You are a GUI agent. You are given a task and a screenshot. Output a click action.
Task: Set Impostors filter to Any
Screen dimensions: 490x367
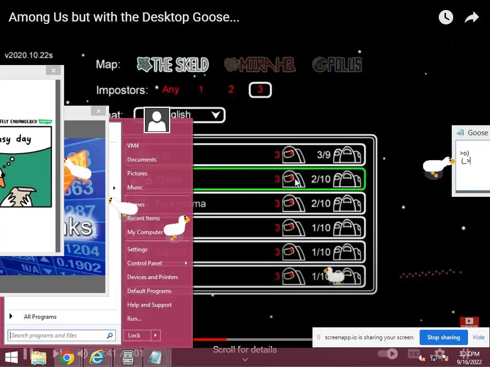click(x=170, y=89)
